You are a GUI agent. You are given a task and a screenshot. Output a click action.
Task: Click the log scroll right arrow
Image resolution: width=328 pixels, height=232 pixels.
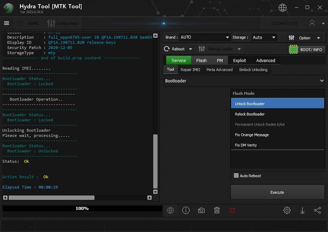[149, 198]
